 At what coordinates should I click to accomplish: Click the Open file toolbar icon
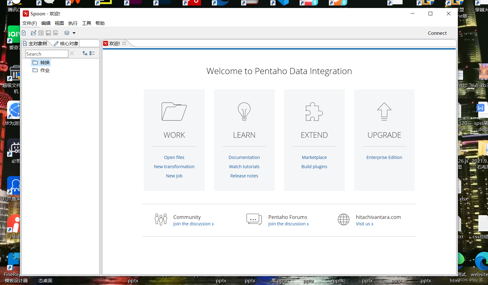(x=34, y=33)
